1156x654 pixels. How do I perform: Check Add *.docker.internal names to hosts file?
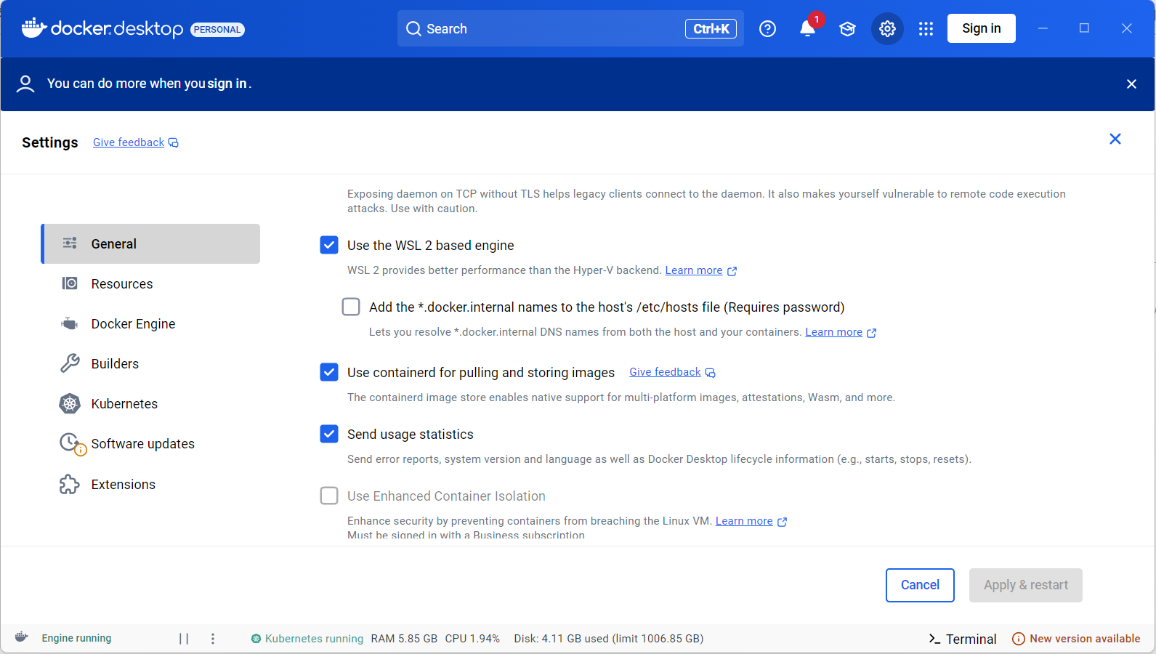[351, 307]
